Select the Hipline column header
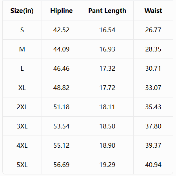This screenshot has width=176, height=176. (x=62, y=11)
